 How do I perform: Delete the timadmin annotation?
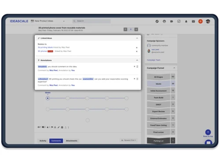pyautogui.click(x=134, y=66)
